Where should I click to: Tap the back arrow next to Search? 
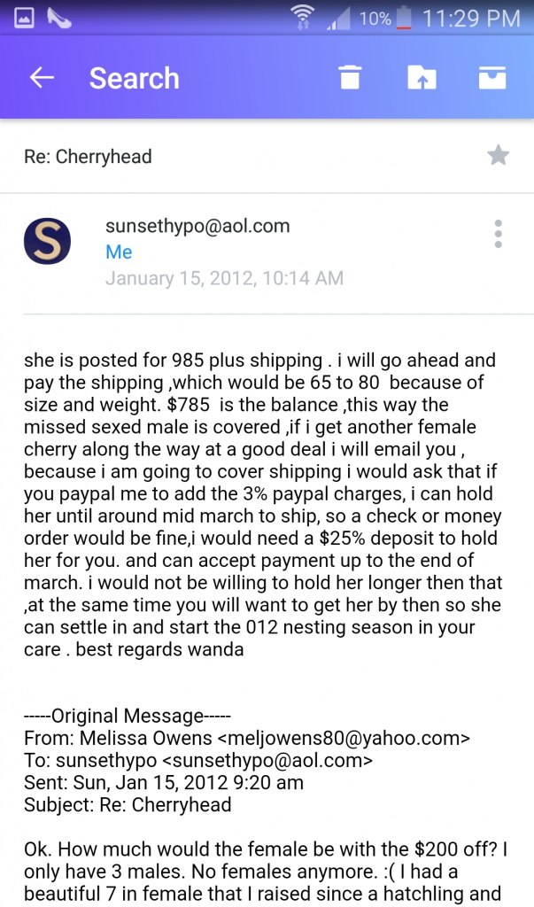(x=42, y=78)
